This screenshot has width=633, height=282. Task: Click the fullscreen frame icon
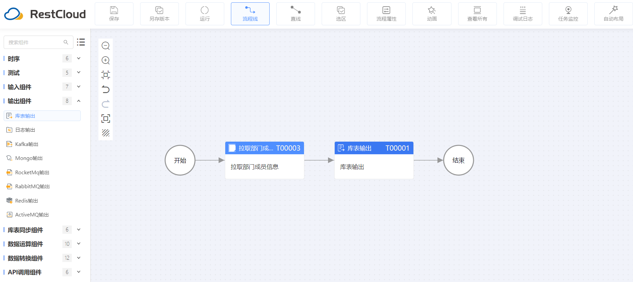click(106, 118)
